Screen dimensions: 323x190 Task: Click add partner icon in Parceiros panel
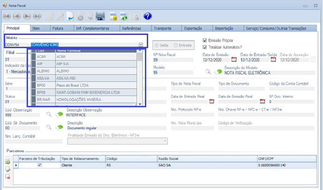tap(8, 162)
